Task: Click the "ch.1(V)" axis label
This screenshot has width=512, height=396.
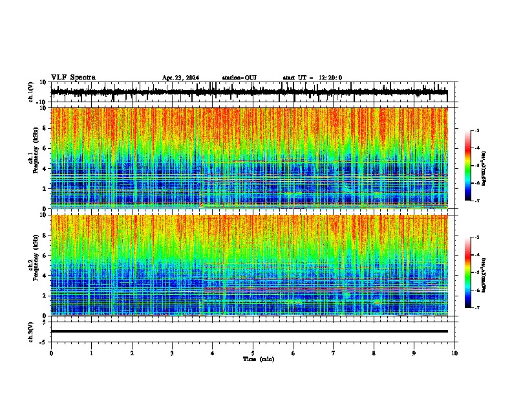Action: (x=31, y=92)
